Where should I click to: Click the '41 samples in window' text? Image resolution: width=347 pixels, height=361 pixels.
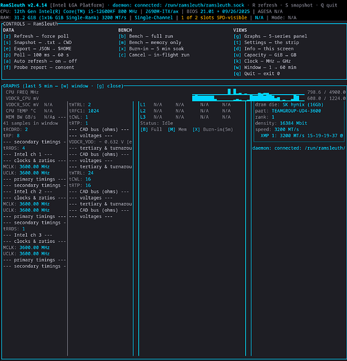31,123
